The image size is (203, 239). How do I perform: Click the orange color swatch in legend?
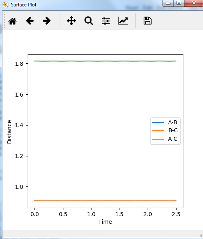[x=158, y=131]
